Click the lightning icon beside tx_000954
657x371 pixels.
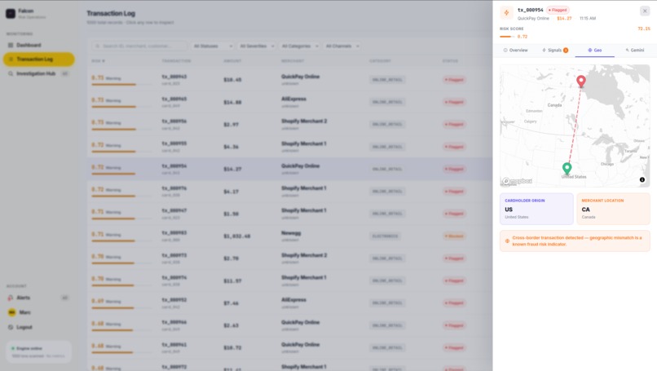[506, 13]
